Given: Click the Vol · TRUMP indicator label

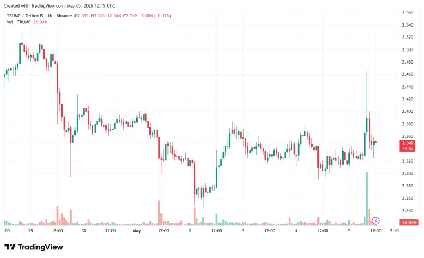Looking at the screenshot, I should (18, 22).
